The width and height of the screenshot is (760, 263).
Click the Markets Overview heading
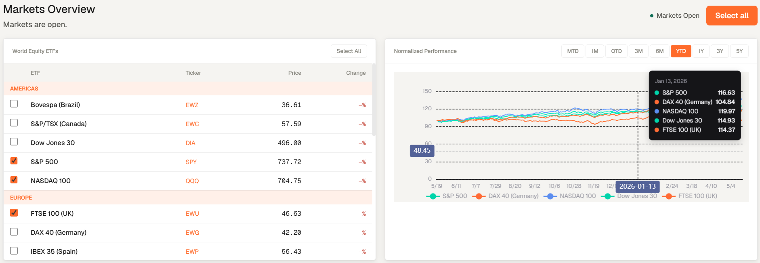[49, 9]
